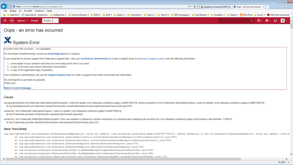The height and width of the screenshot is (165, 293).
Task: Click the Create button
Action: coord(47,21)
